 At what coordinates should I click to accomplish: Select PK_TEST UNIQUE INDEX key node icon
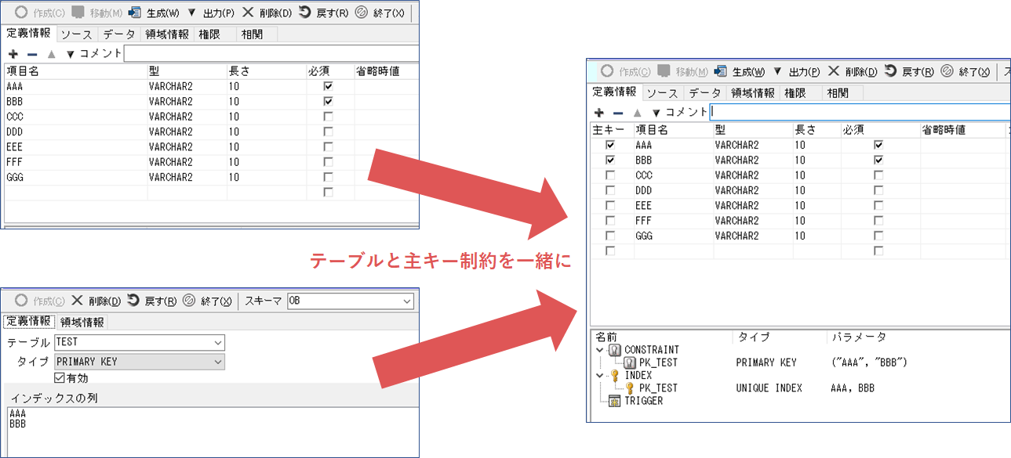pos(629,388)
